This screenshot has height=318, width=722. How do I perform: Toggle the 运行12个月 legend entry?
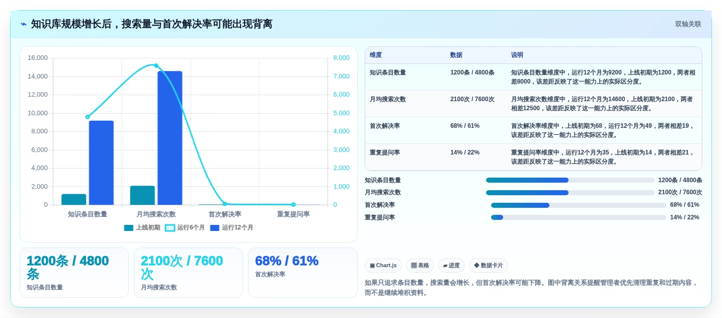[x=231, y=228]
